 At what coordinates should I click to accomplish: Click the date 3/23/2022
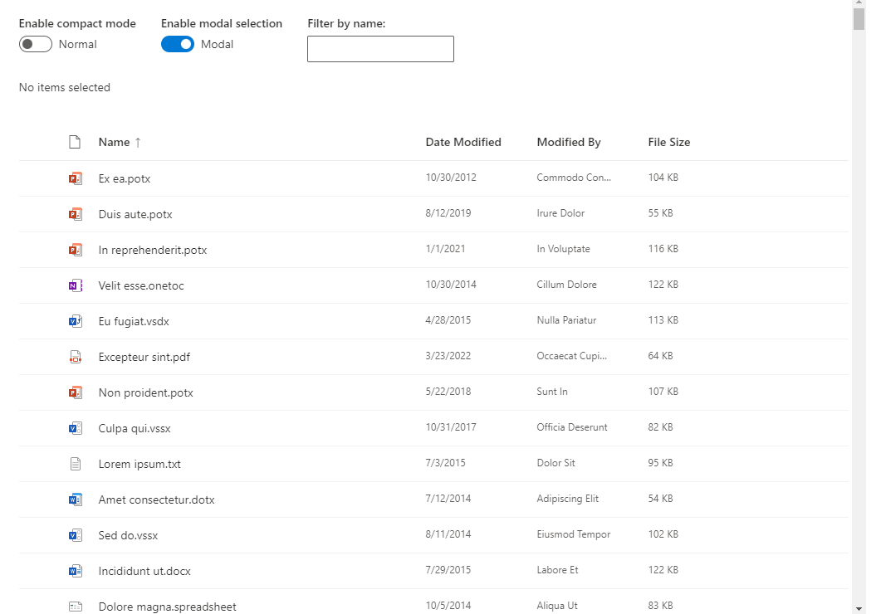[448, 356]
